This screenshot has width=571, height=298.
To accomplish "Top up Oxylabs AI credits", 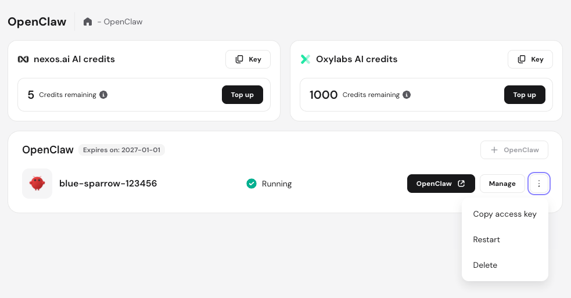I will (x=525, y=95).
